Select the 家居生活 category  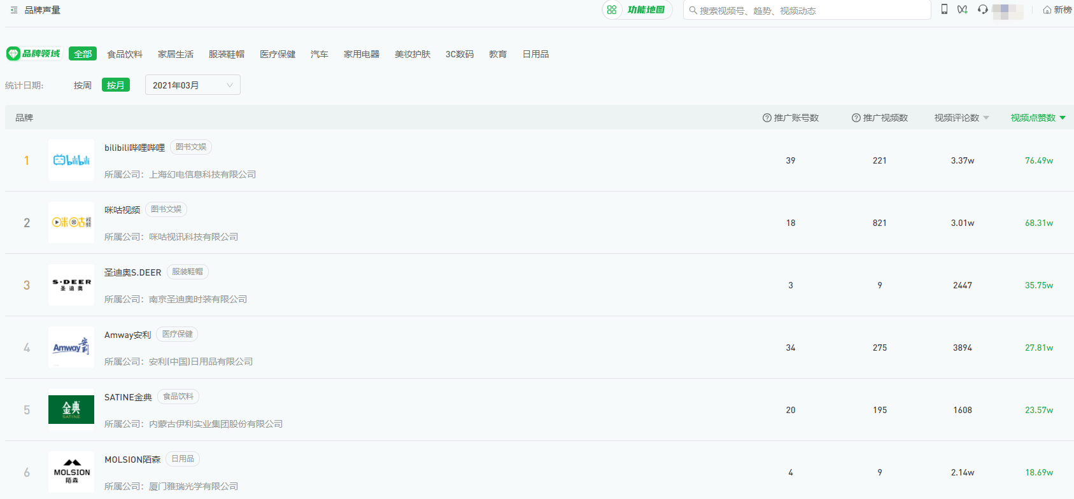176,54
